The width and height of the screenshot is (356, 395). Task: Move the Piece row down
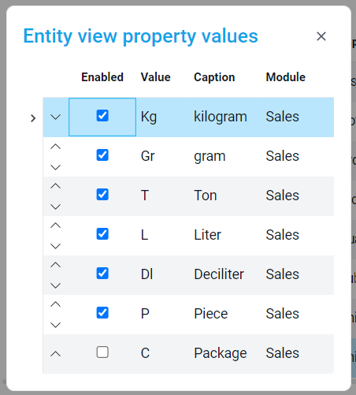pos(55,325)
